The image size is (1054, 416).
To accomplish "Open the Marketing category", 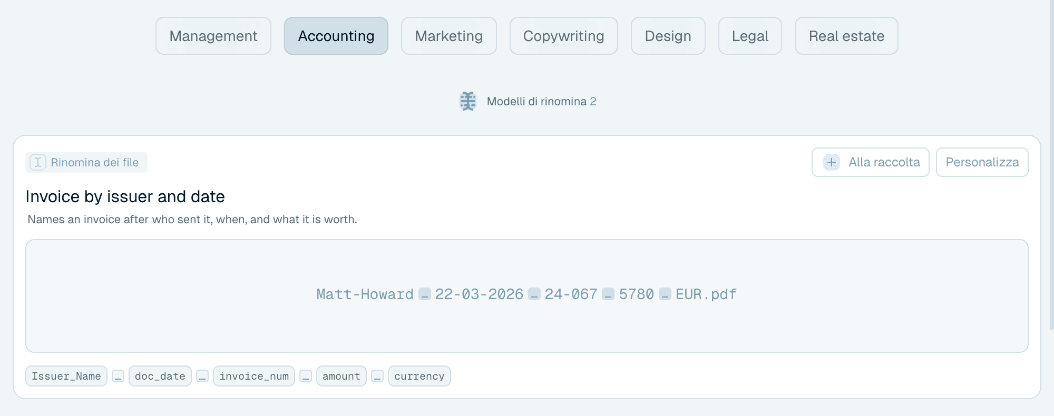I will tap(449, 36).
